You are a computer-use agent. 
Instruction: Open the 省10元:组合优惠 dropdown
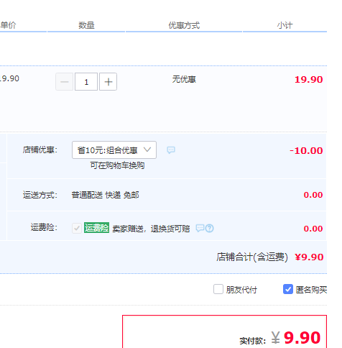click(114, 150)
